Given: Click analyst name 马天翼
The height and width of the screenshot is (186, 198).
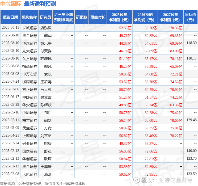Looking at the screenshot, I should click(x=46, y=89).
